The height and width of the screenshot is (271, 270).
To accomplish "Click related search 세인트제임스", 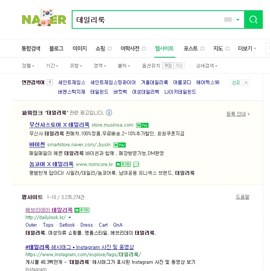I will (x=72, y=83).
